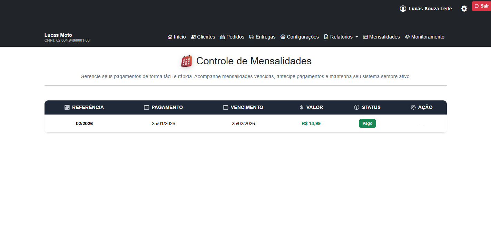
Task: Click the gear icon in the Ação column header
Action: coord(413,107)
